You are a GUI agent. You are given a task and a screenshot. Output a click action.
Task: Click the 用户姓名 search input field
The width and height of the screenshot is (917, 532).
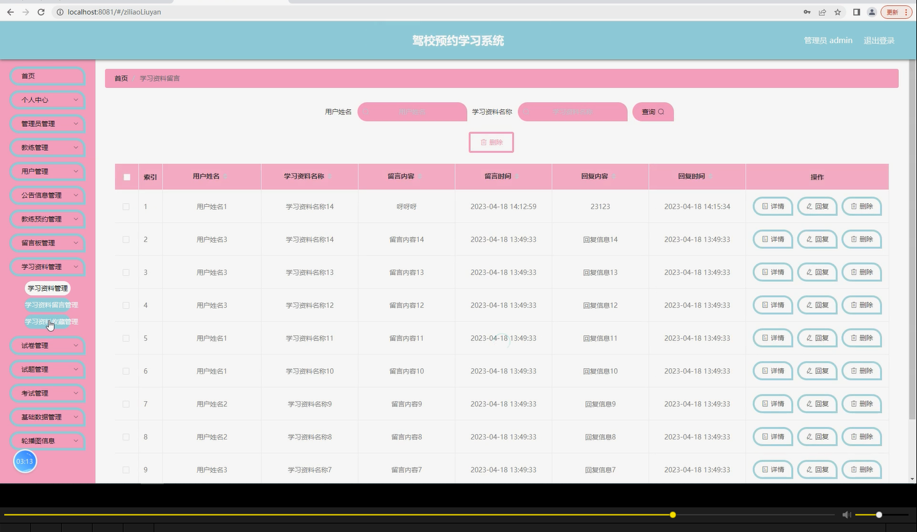coord(412,112)
